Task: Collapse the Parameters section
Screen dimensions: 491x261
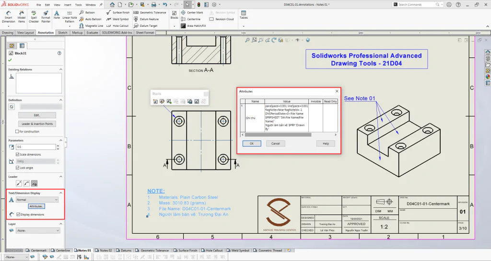Action: pos(61,140)
